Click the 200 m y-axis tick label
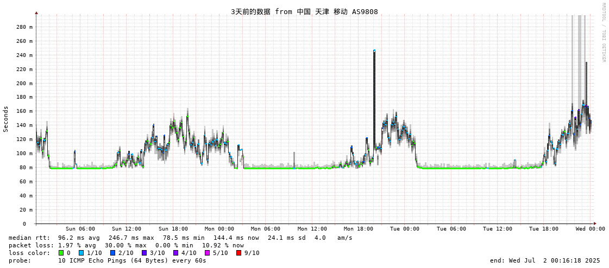The width and height of the screenshot is (609, 268). point(25,83)
